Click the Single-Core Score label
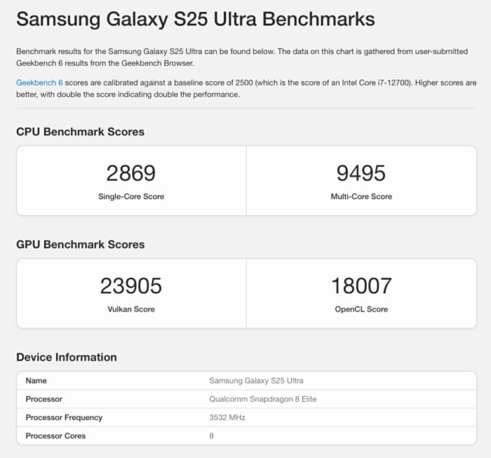 [x=131, y=196]
